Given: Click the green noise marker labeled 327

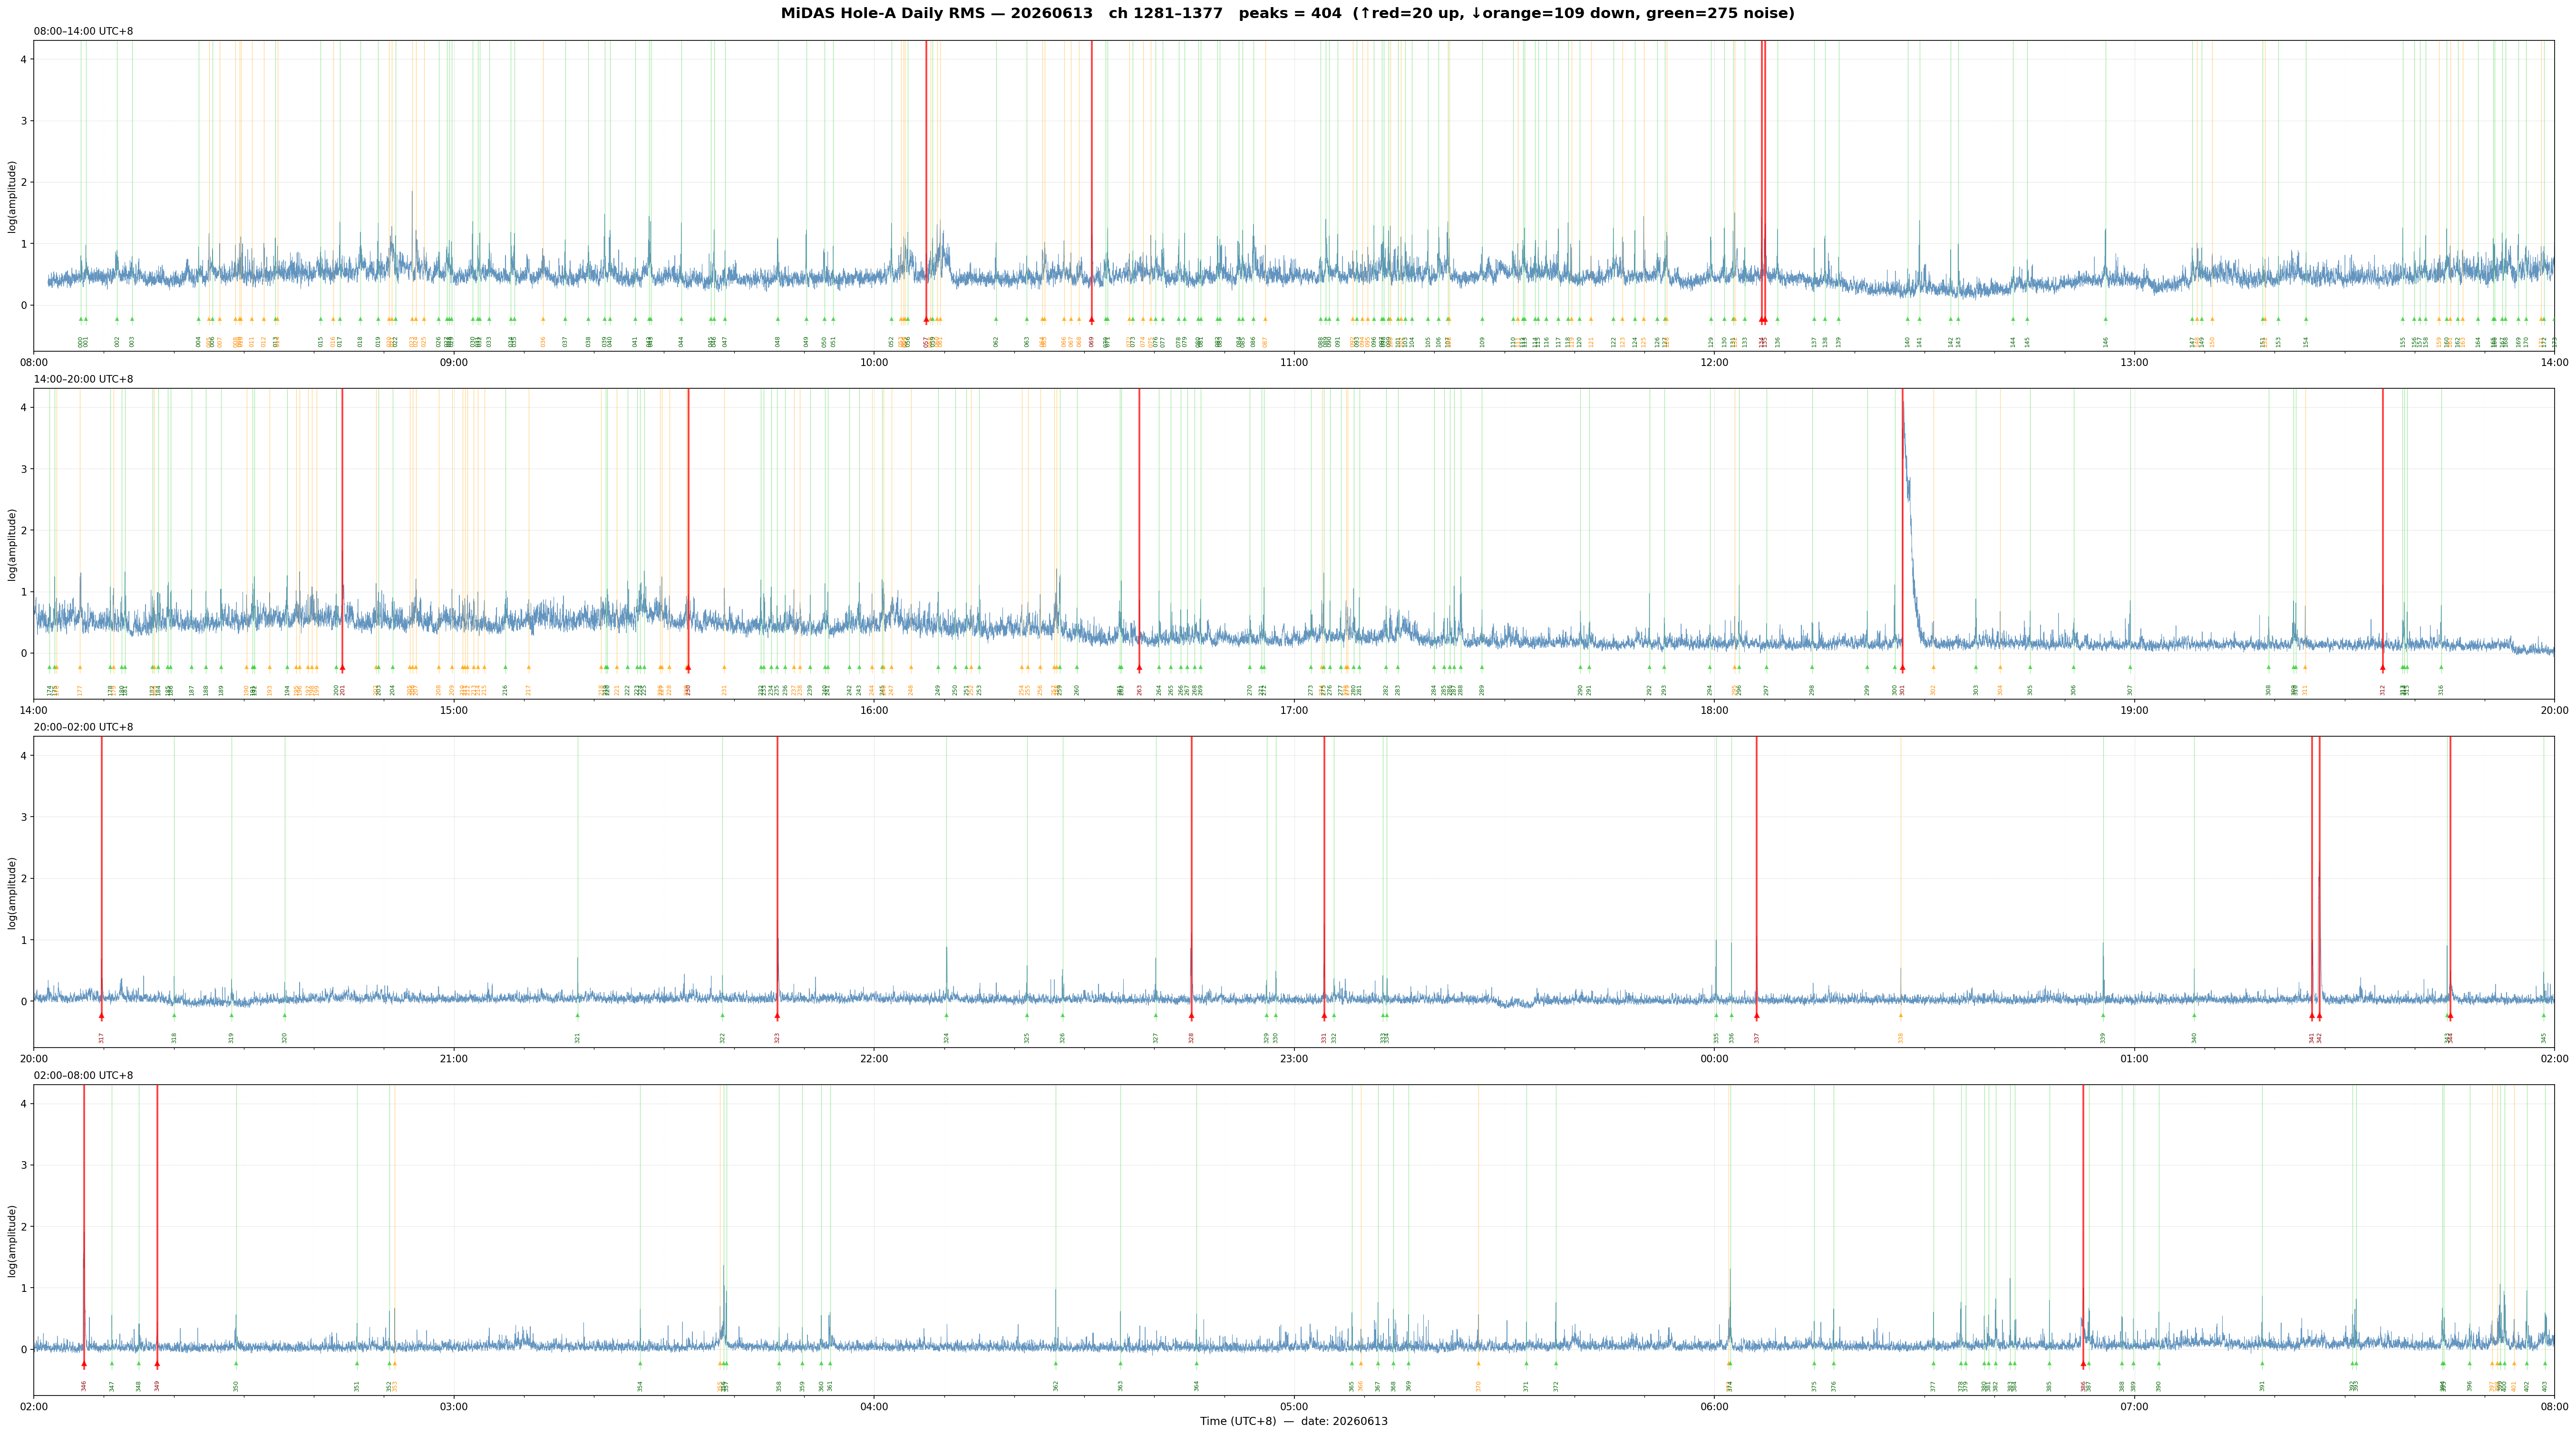Looking at the screenshot, I should (x=1155, y=1015).
